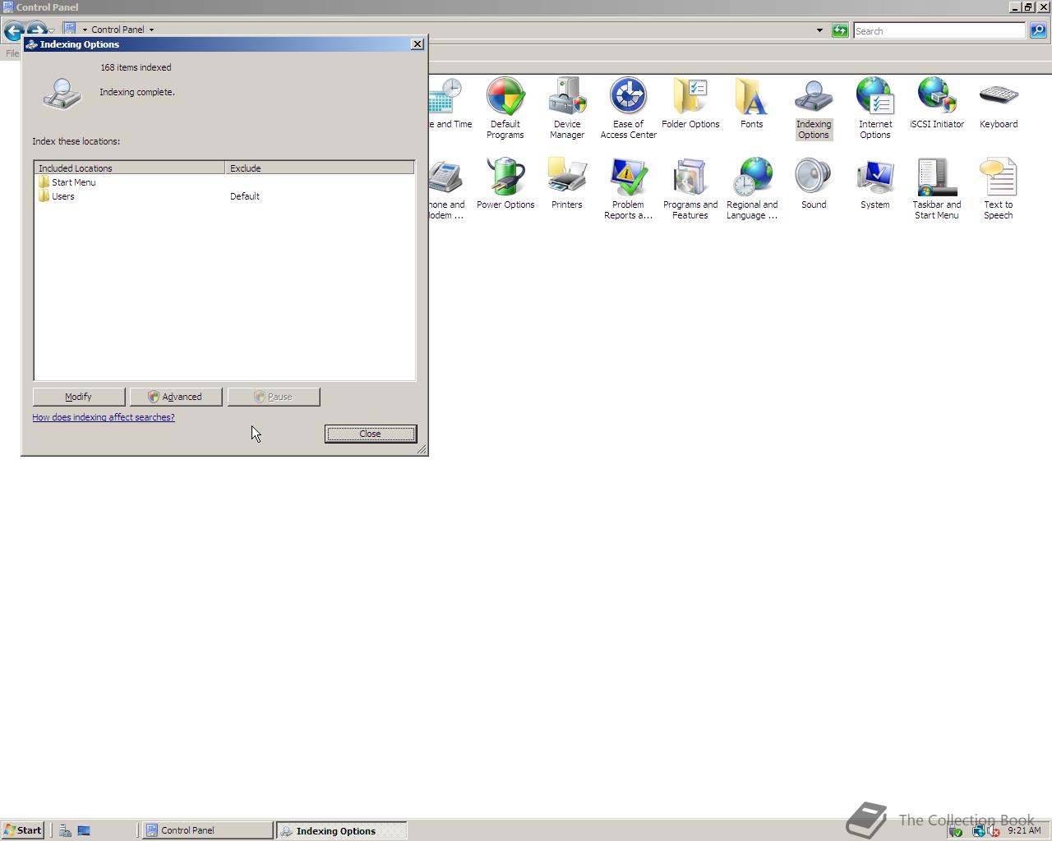Click the X on Indexing Options title bar
Viewport: 1052px width, 841px height.
(x=417, y=44)
